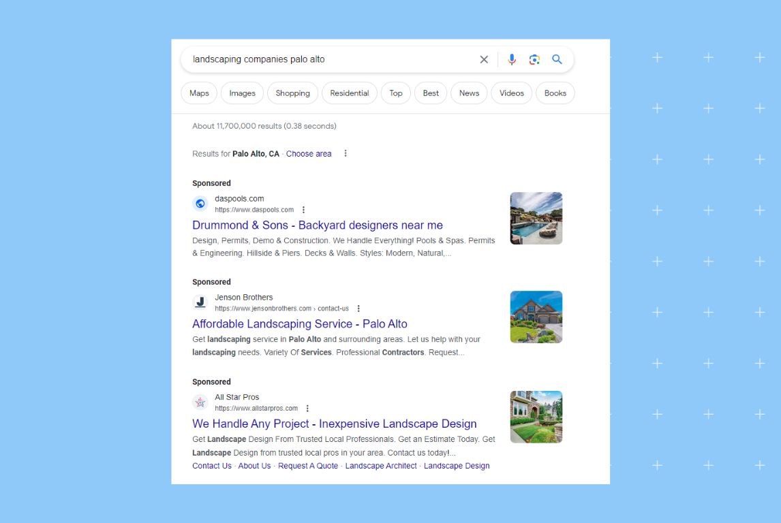Follow the Landscape Architect sitelink
The height and width of the screenshot is (523, 781).
pos(380,466)
